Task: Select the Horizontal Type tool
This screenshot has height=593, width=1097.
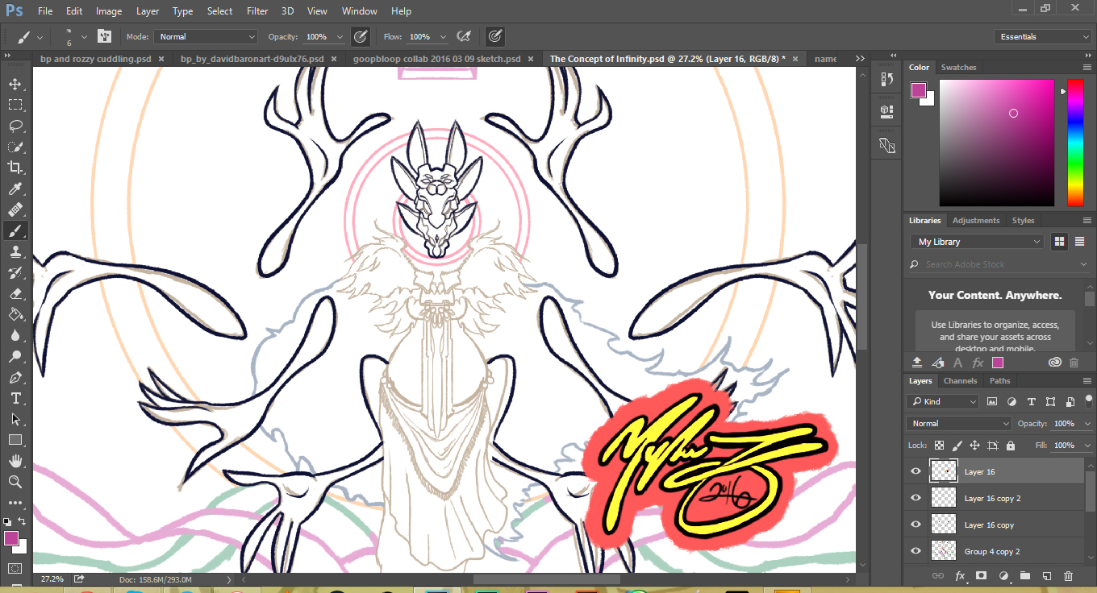Action: pyautogui.click(x=15, y=398)
